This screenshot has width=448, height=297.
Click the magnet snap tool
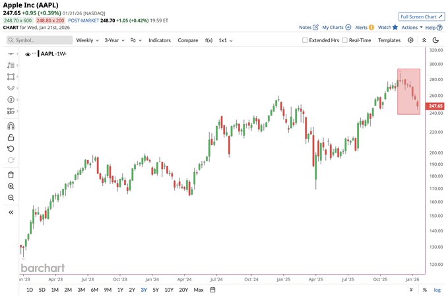tap(11, 126)
